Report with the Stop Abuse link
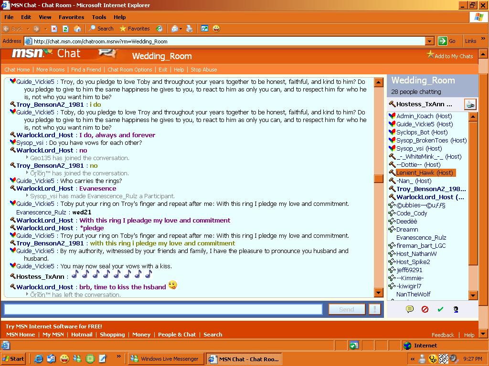Screen dimensions: 489x366 (203, 70)
